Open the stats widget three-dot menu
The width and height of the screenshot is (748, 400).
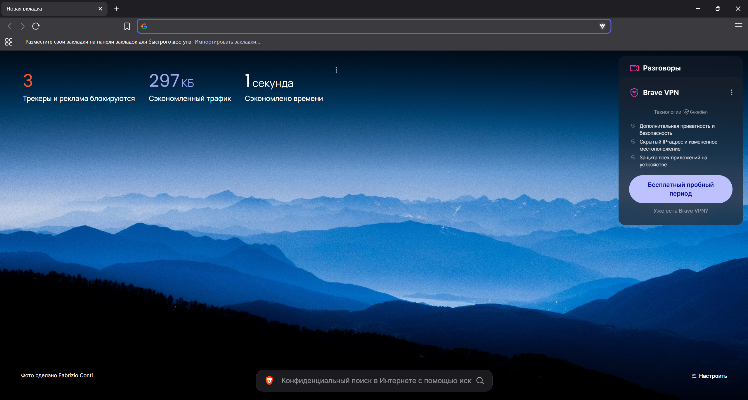[336, 70]
